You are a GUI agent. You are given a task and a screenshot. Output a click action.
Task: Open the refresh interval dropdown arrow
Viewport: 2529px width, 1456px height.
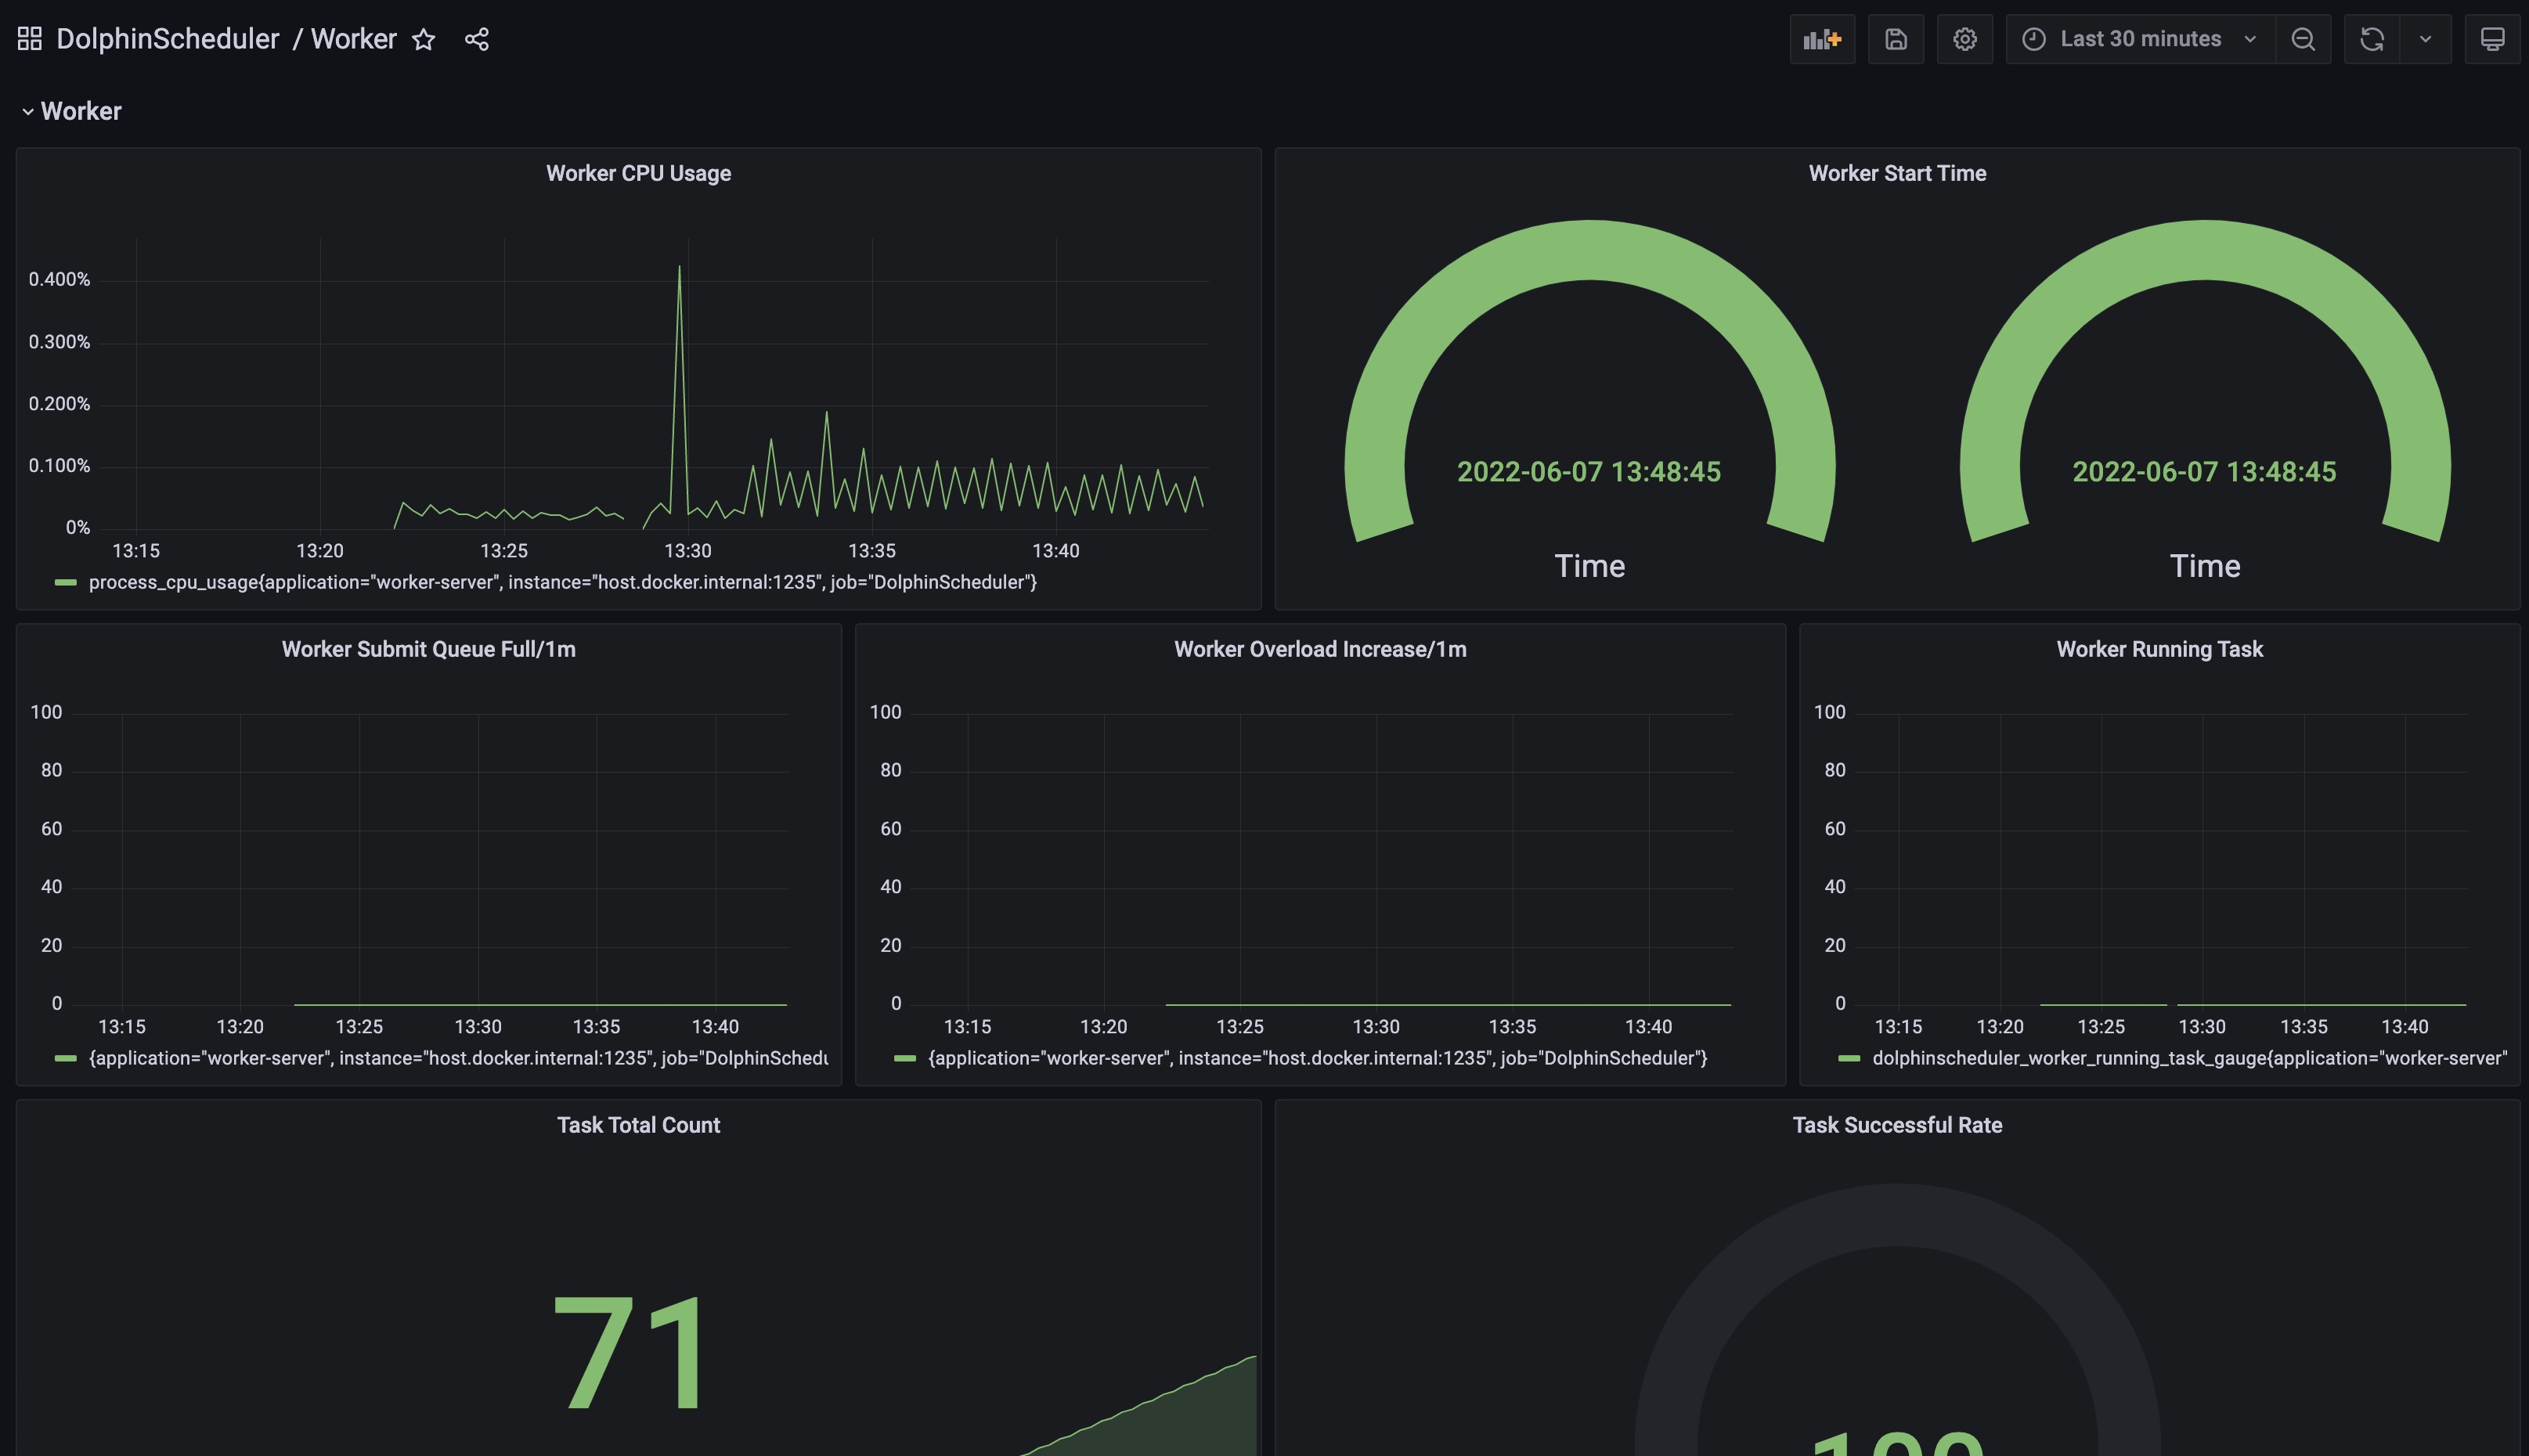tap(2425, 39)
